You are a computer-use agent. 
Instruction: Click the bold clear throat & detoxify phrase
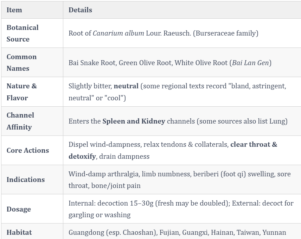(x=173, y=150)
